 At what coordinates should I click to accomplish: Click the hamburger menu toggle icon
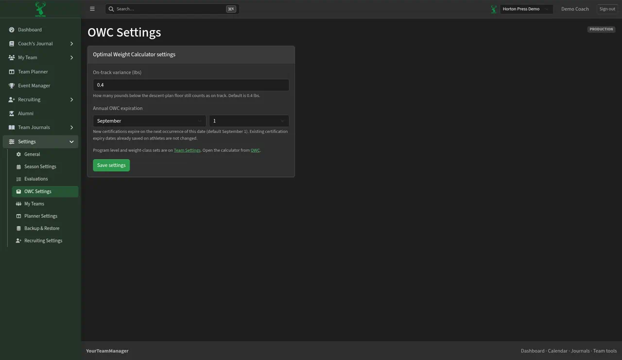[x=92, y=9]
